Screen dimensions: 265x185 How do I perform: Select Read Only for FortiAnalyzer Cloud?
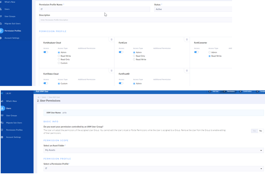(59, 60)
